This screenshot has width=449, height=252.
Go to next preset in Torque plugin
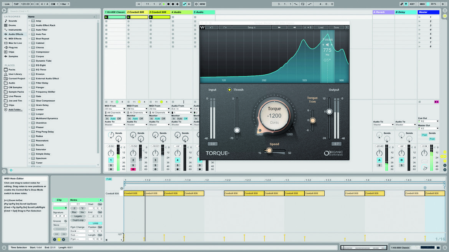point(294,28)
